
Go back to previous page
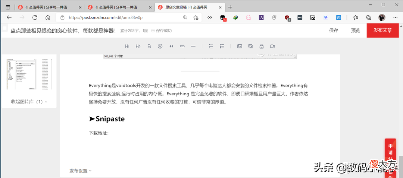coord(9,18)
